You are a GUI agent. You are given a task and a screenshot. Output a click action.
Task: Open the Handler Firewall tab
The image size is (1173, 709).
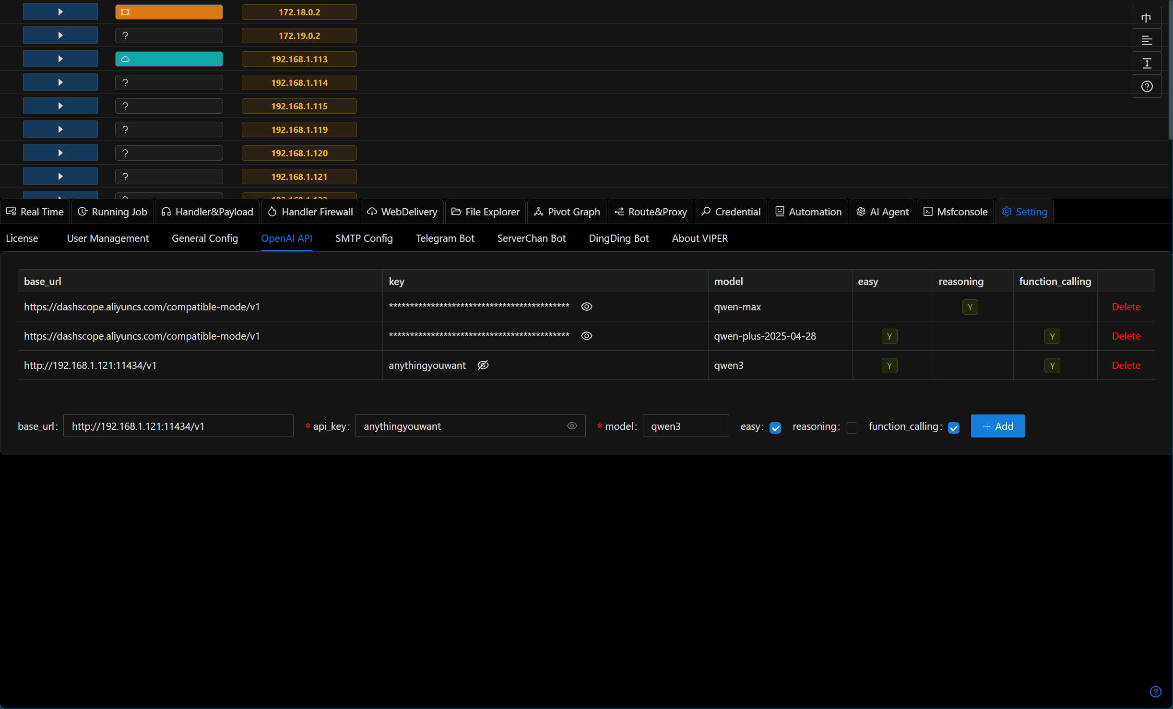point(310,212)
